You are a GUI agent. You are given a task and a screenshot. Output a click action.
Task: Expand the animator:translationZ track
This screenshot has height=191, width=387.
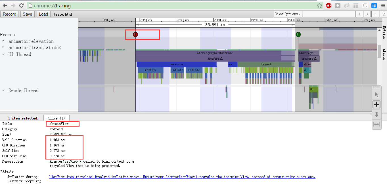pyautogui.click(x=3, y=47)
